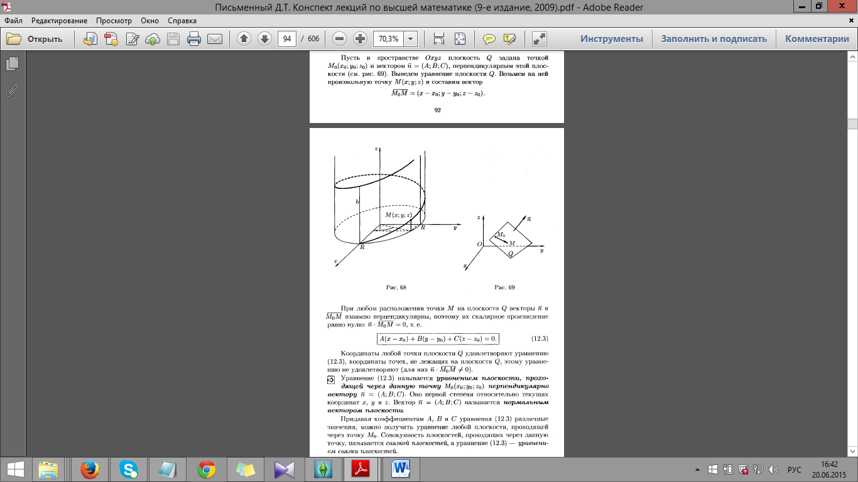The image size is (858, 482).
Task: Click the Рис. 68 caption
Action: click(396, 287)
